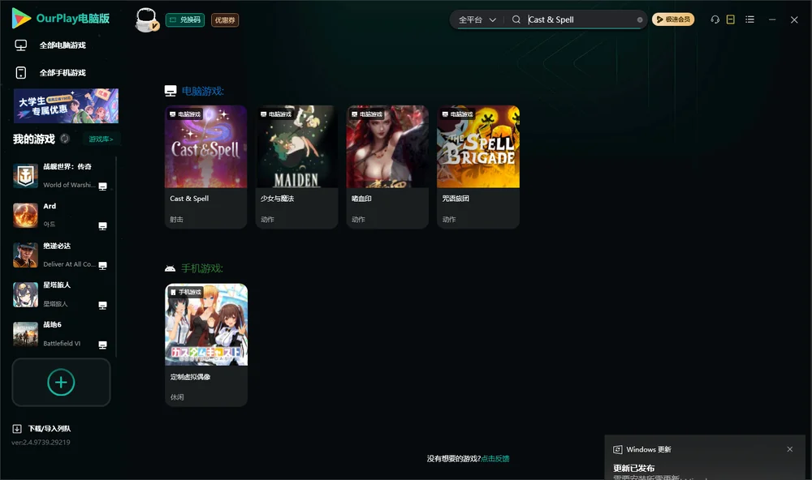Click the 点击反馈 feedback link
This screenshot has width=812, height=480.
pos(495,459)
